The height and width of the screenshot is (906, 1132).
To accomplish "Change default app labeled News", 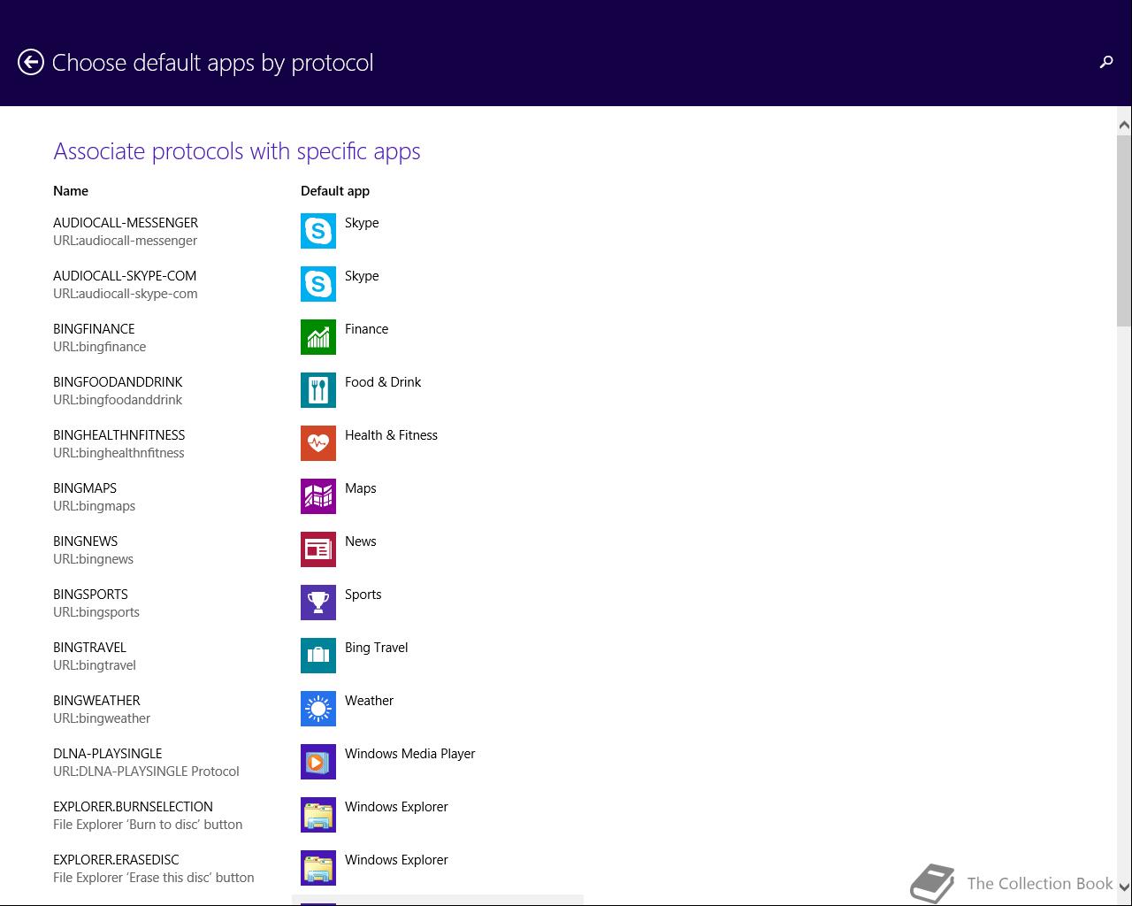I will [361, 541].
